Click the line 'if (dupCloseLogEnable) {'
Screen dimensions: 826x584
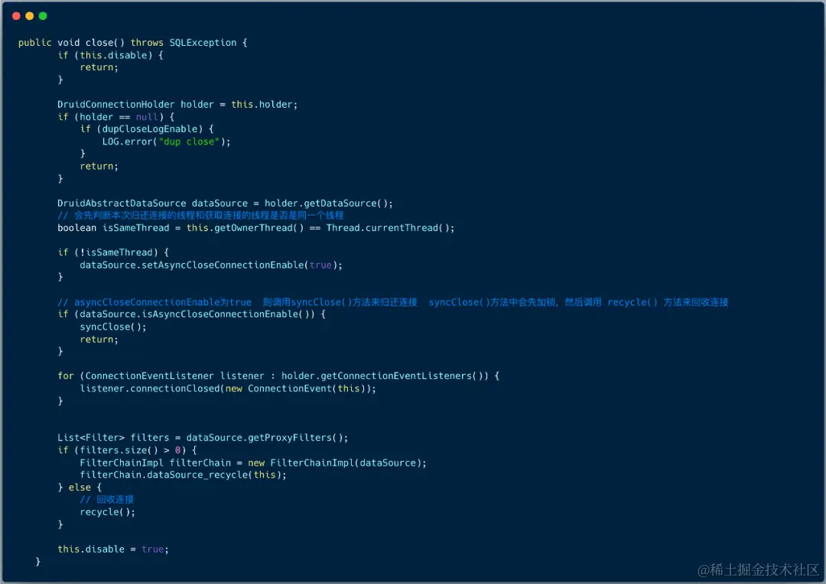click(x=147, y=129)
